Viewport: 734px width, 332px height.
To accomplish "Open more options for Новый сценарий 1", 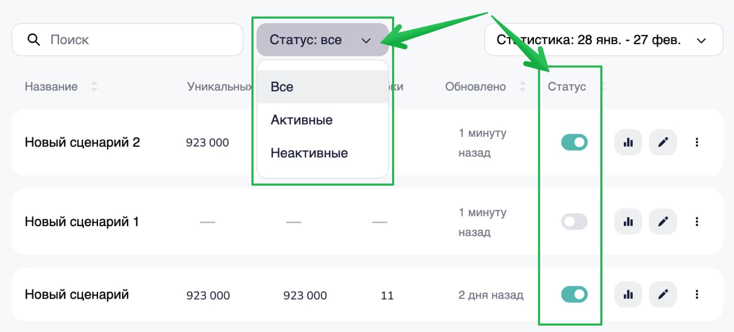I will pyautogui.click(x=697, y=222).
